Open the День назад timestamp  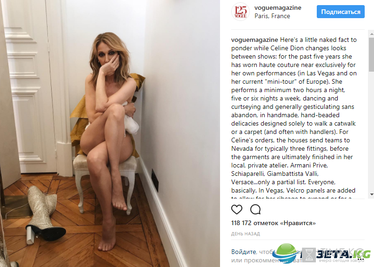pos(246,234)
